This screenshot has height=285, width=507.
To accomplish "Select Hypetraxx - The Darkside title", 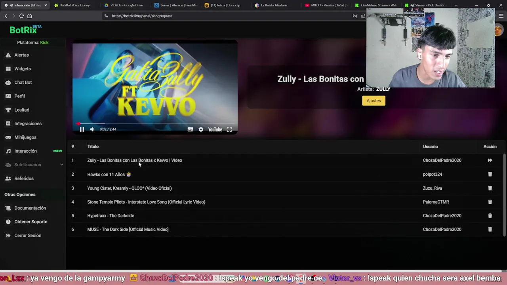I will tap(111, 216).
